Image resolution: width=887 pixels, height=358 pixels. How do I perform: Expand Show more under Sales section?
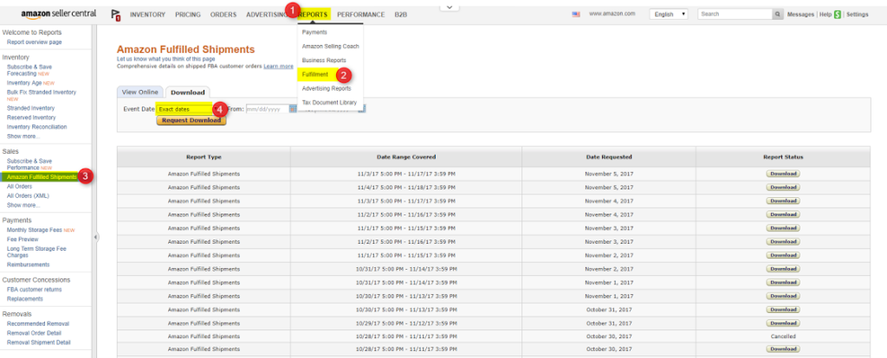pos(23,205)
